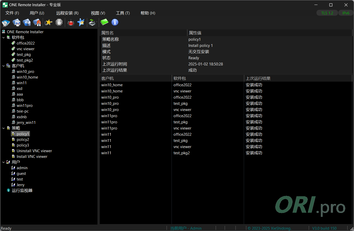The width and height of the screenshot is (354, 231).
Task: Click the admin user icon in tree
Action: coord(13,168)
